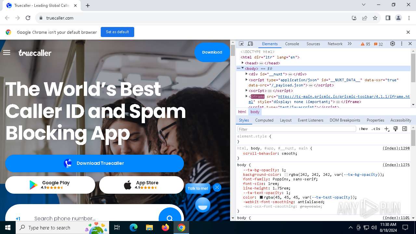This screenshot has height=234, width=416.
Task: Open the Truecaller hamburger menu
Action: (x=6, y=53)
